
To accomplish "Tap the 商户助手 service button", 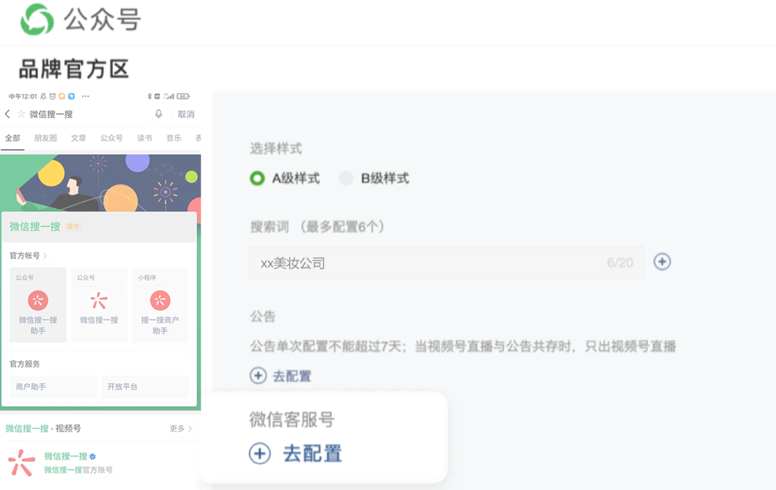I will pyautogui.click(x=53, y=387).
